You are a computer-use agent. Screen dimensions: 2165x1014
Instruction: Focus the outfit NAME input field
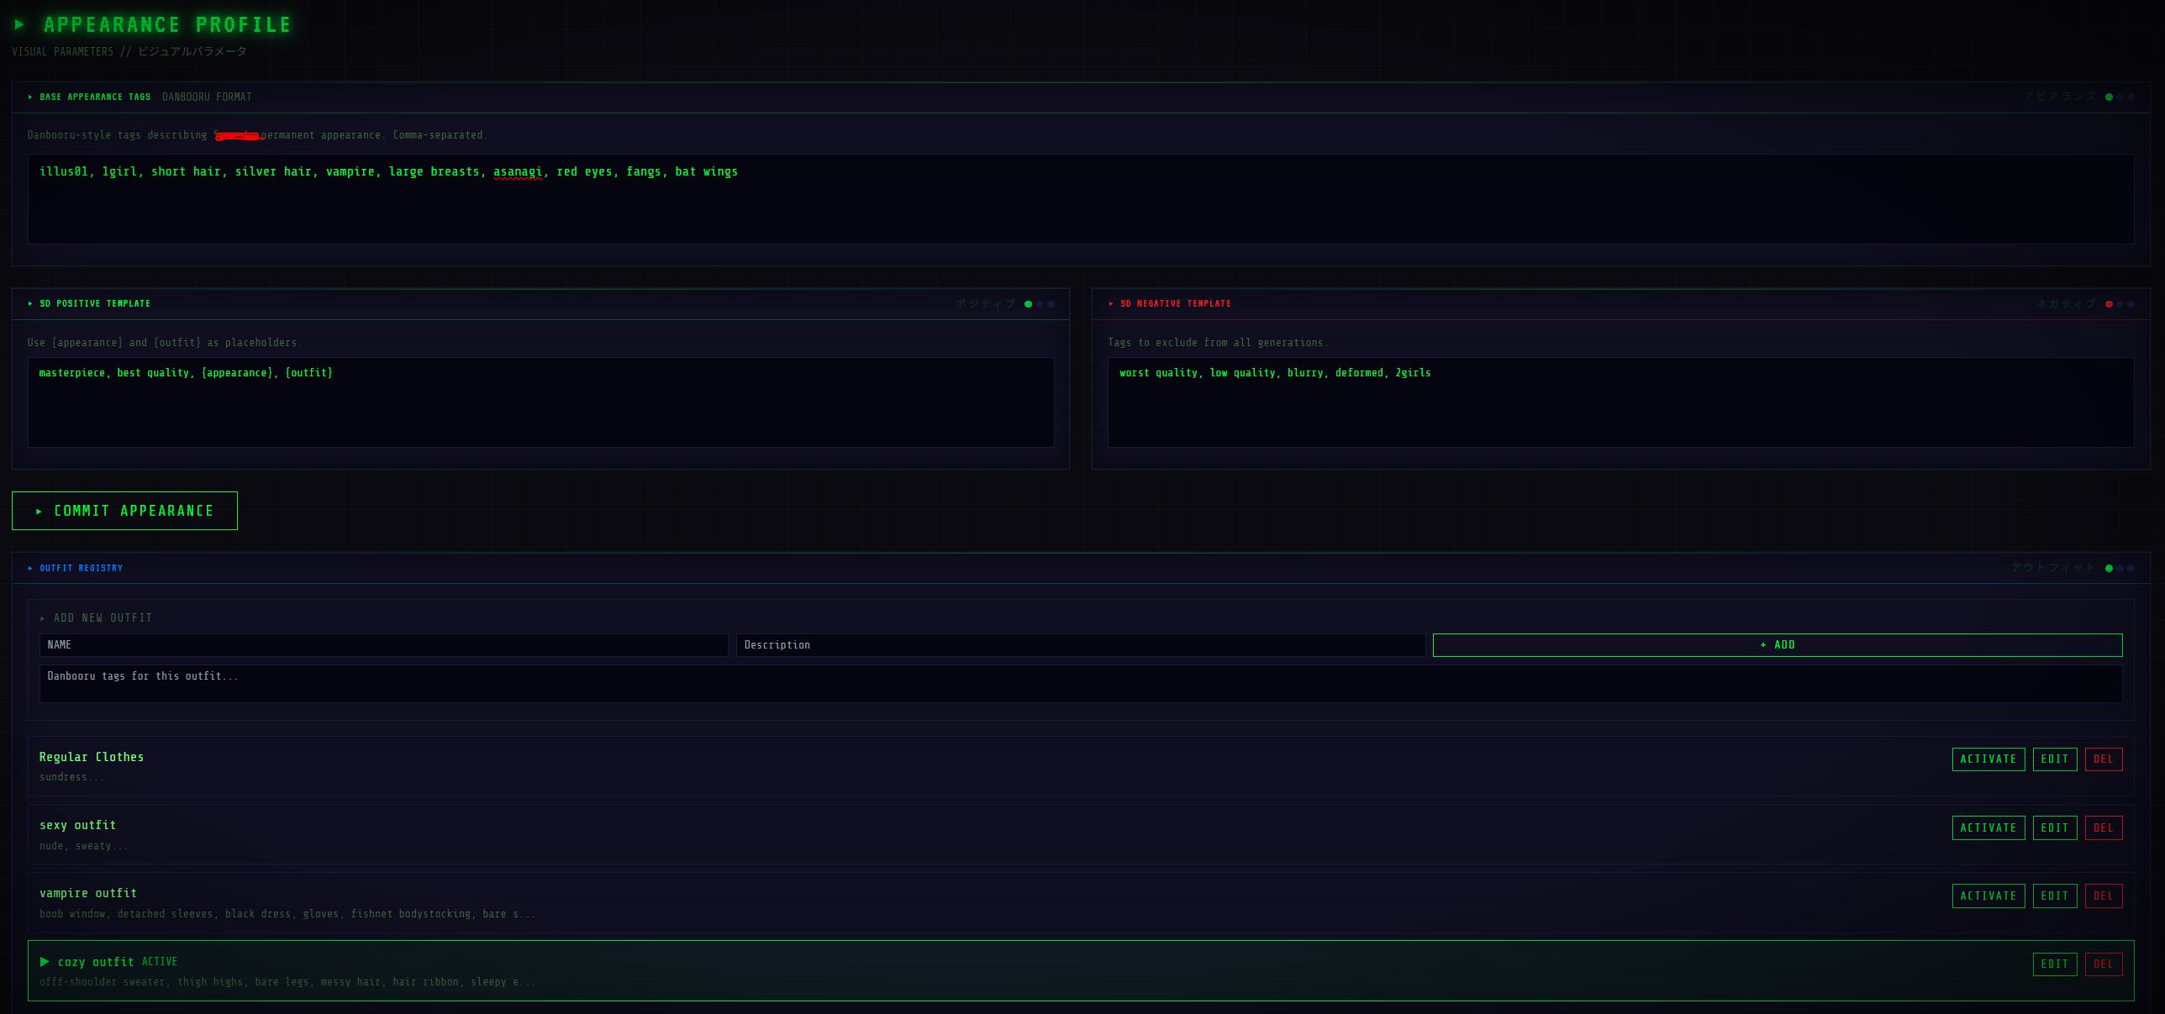[x=383, y=645]
